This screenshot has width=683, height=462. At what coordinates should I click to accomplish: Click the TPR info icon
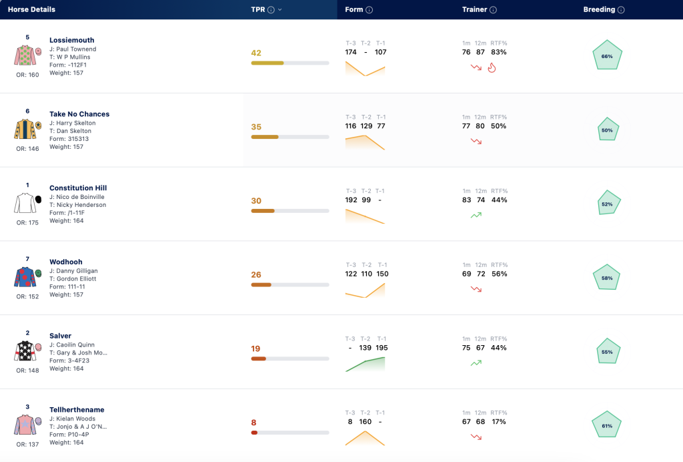(271, 9)
